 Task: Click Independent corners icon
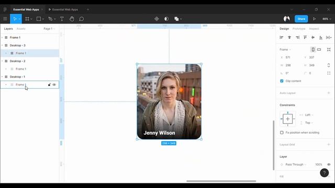coord(329,73)
